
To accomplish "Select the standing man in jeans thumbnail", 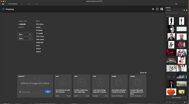I will tap(182, 21).
